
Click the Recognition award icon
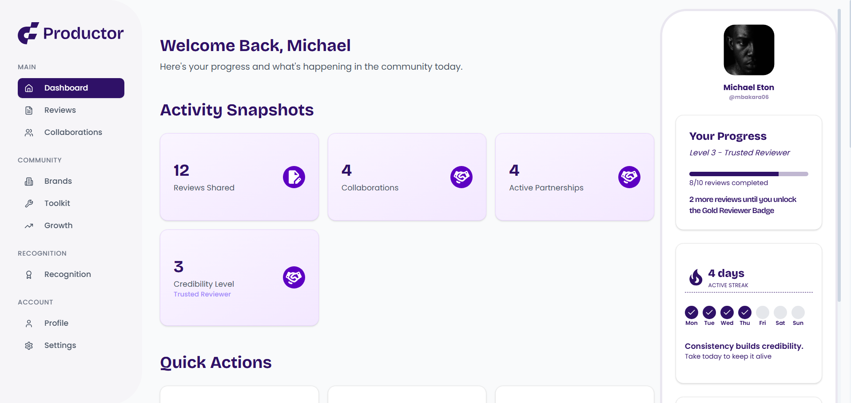pos(29,275)
